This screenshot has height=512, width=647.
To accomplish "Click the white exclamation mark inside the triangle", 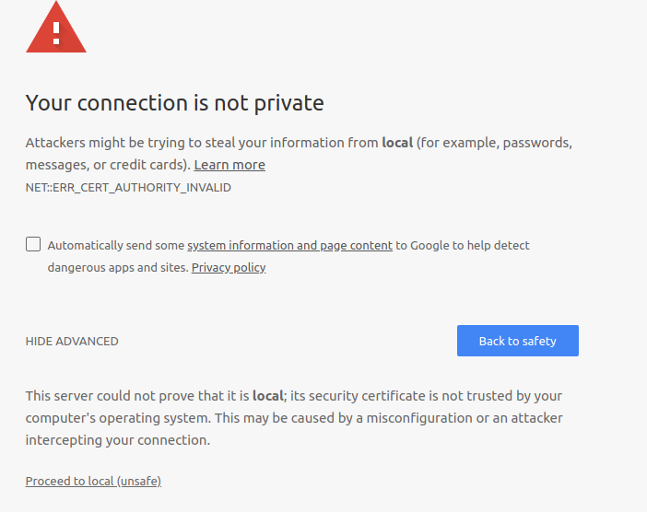I will tap(56, 33).
